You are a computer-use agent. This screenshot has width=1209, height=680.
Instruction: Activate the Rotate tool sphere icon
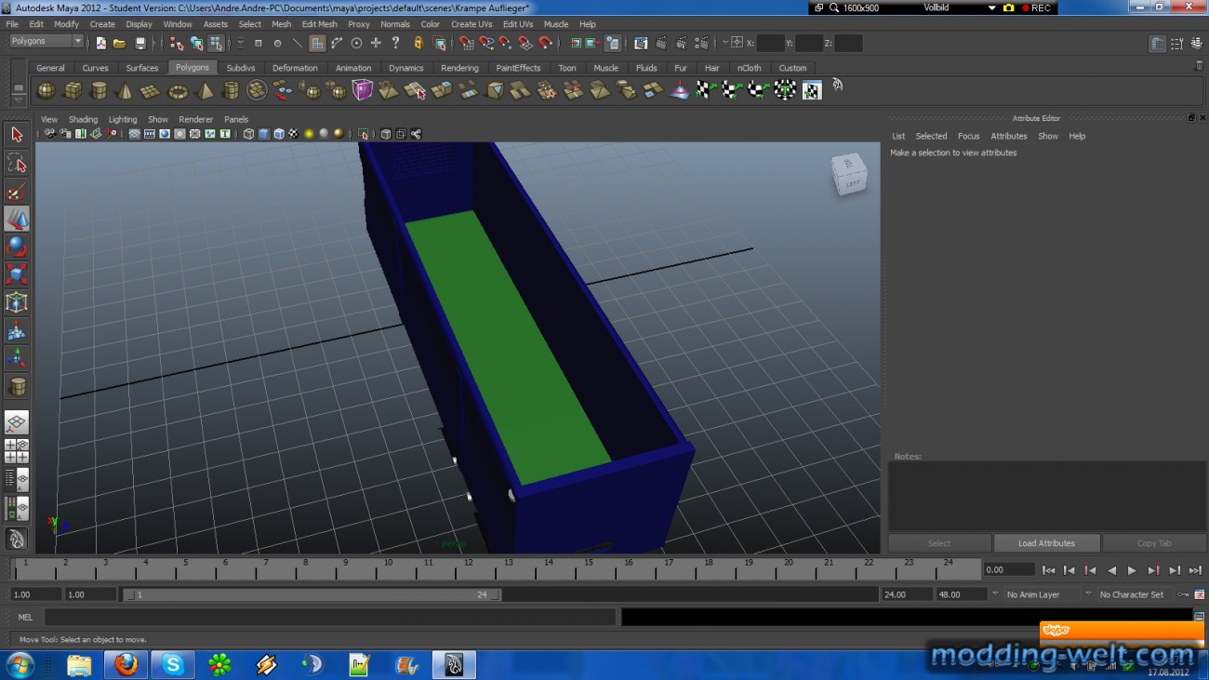tap(16, 247)
